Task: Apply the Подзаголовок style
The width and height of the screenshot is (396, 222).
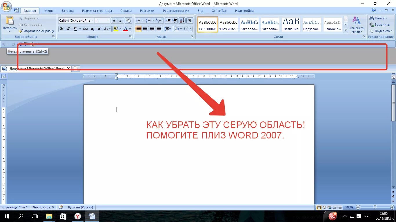Action: pyautogui.click(x=312, y=25)
